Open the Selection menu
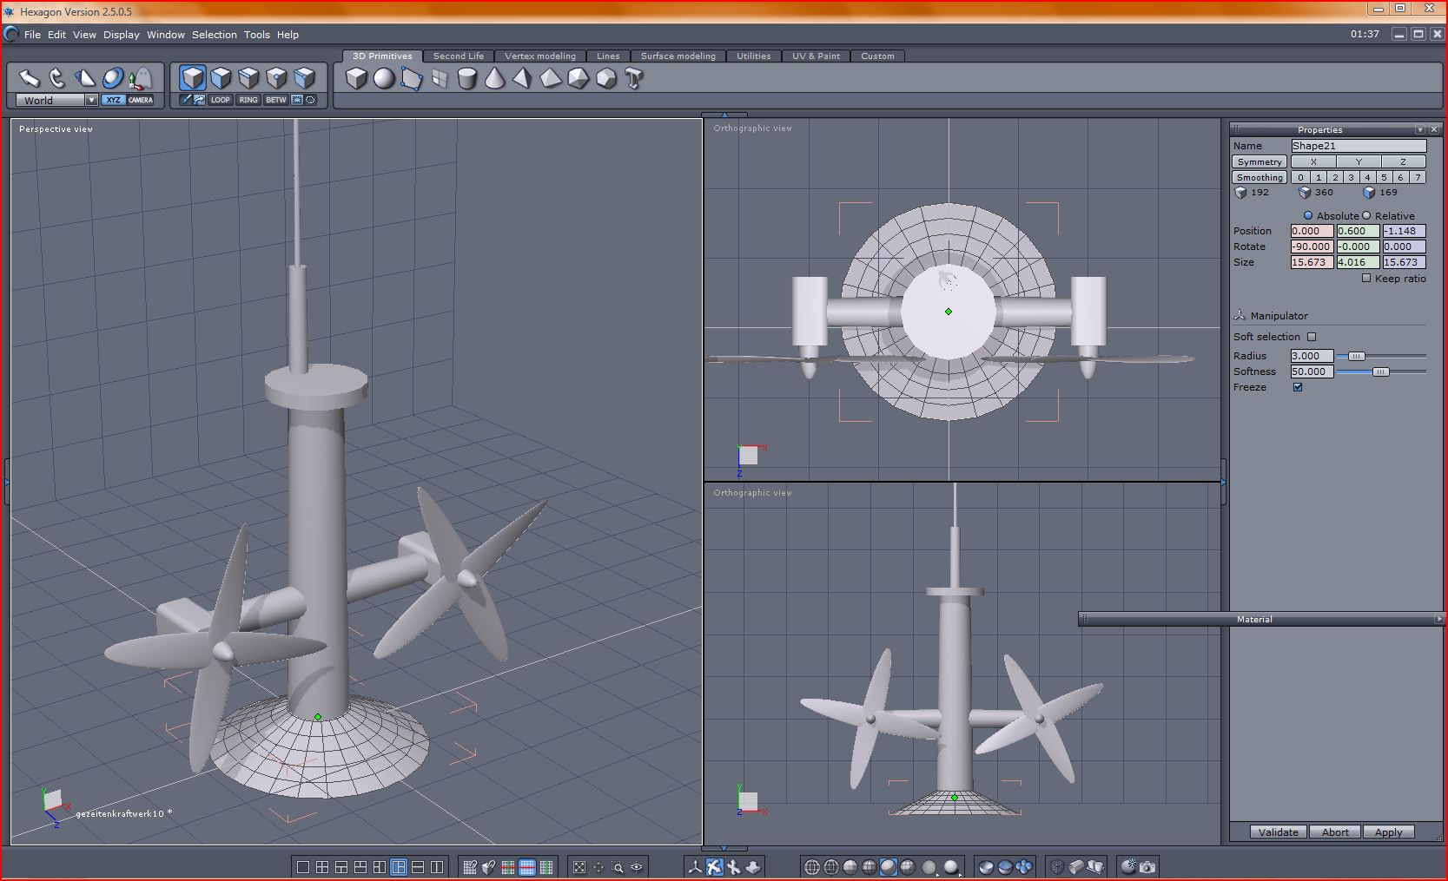 click(214, 35)
